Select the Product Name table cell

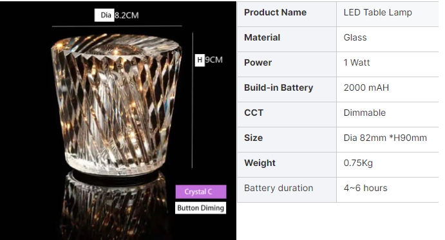coord(287,14)
